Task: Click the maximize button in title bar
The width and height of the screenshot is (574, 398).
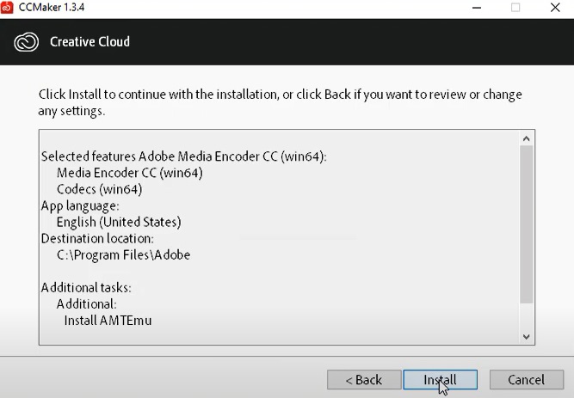Action: click(515, 7)
